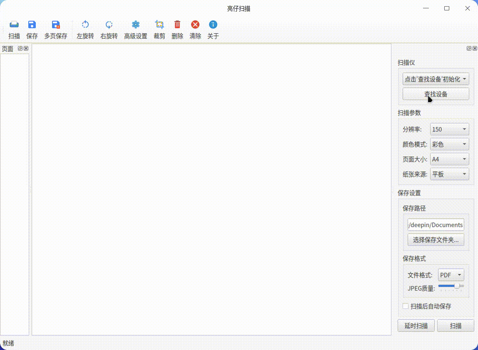Open the 页面大小 page size dropdown
Screen dimensions: 478x350
pyautogui.click(x=449, y=159)
